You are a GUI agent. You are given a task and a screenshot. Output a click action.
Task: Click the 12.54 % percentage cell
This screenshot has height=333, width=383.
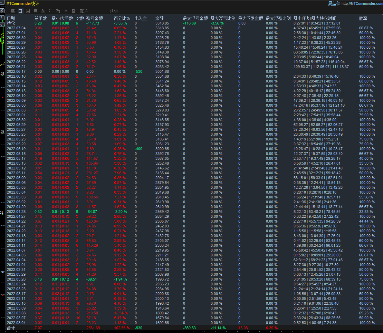tap(121, 313)
